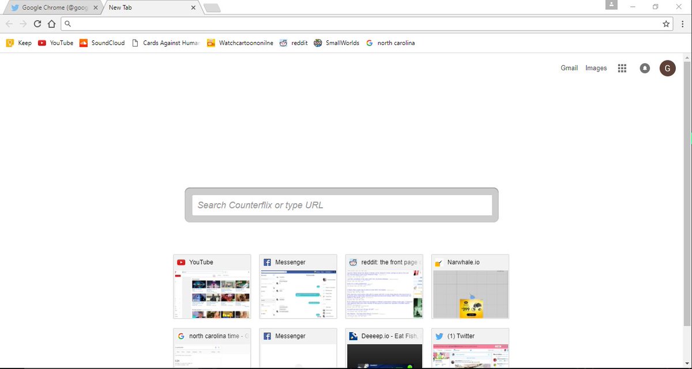The width and height of the screenshot is (692, 369).
Task: Open the Narwhale.io thumbnail
Action: [x=471, y=287]
